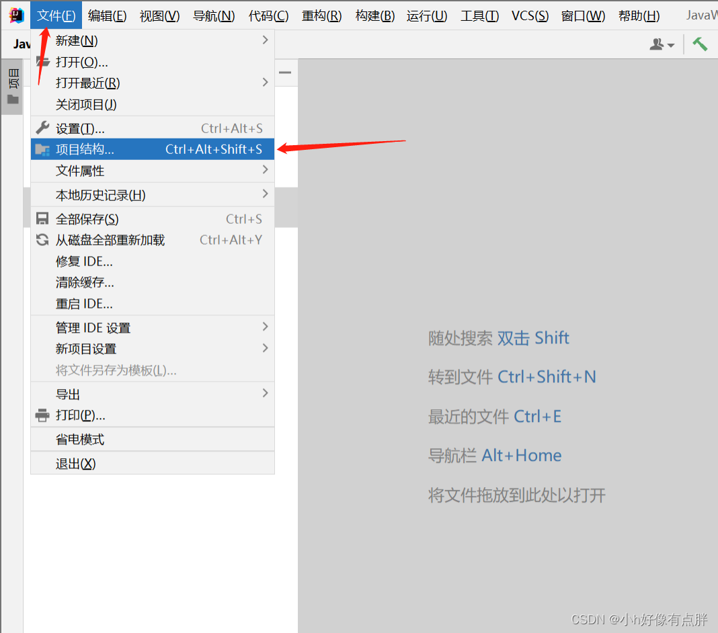
Task: Expand the 导出 submenu arrow
Action: tap(265, 393)
